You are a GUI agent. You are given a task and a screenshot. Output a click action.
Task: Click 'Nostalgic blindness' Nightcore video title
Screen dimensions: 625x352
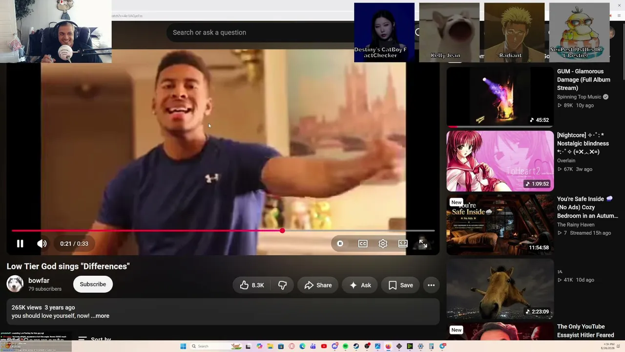(x=583, y=143)
